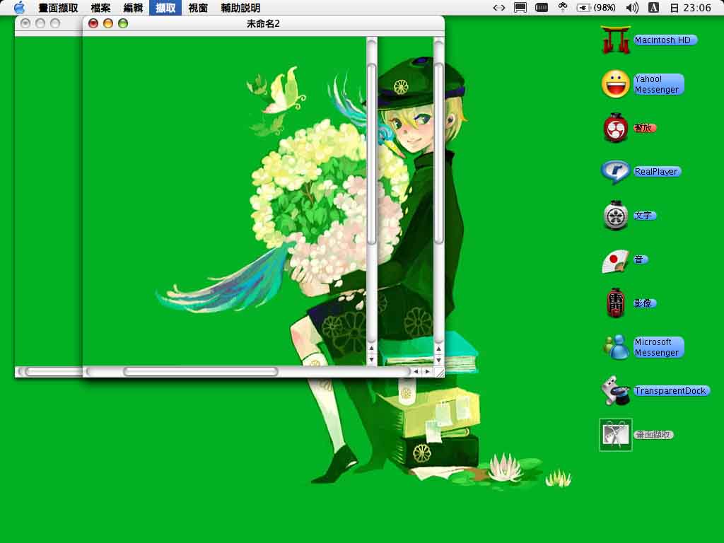Select the folding fan icon labeled 音
Screen dimensions: 724x543
[x=616, y=261]
